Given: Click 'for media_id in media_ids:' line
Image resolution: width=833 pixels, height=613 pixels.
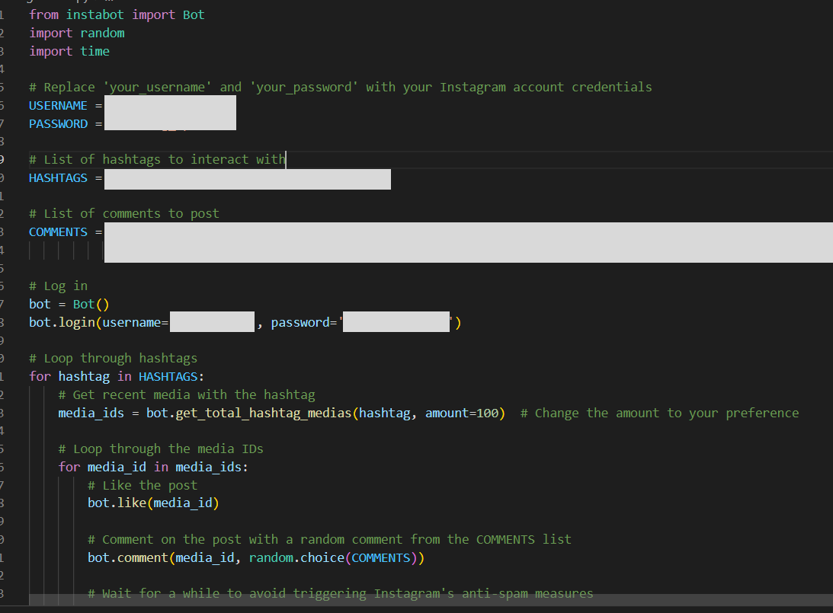Looking at the screenshot, I should [153, 467].
